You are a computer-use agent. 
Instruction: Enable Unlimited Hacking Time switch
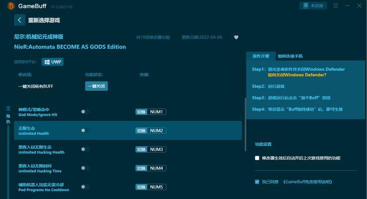(x=85, y=168)
